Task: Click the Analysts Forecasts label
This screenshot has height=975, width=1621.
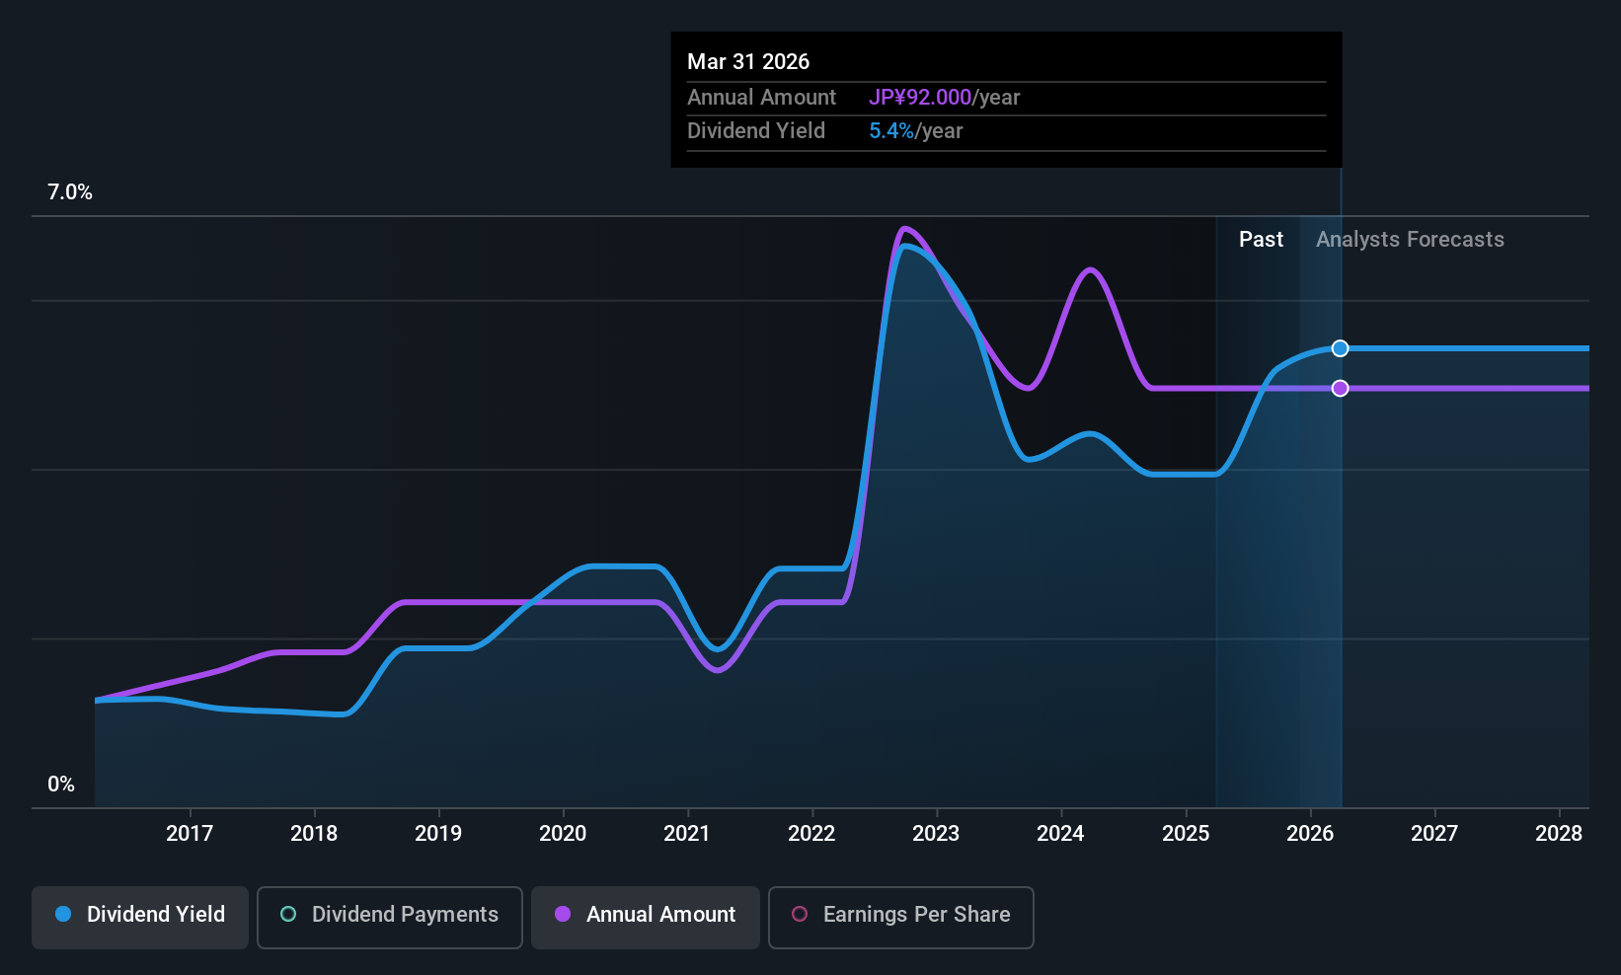Action: coord(1410,240)
